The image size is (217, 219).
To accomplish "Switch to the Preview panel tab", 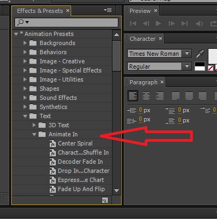I will (x=140, y=11).
